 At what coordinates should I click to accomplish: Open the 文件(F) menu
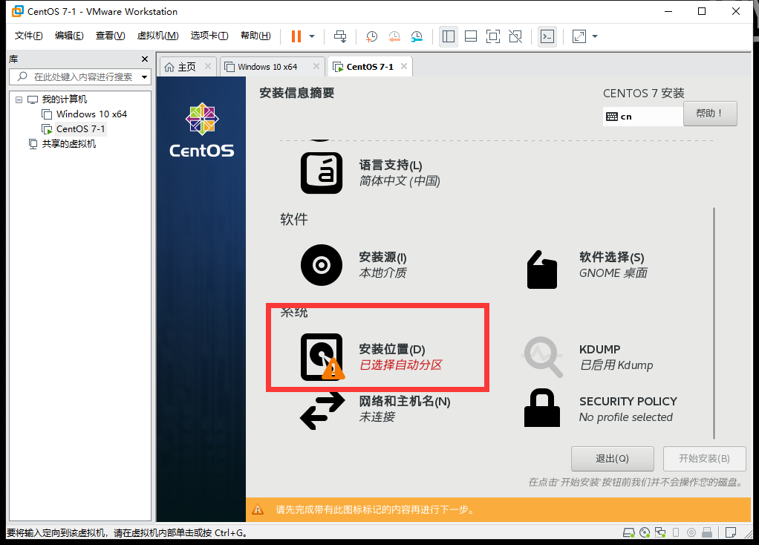click(28, 36)
